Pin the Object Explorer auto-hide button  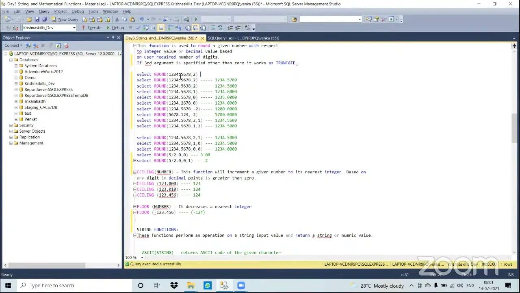(113, 37)
